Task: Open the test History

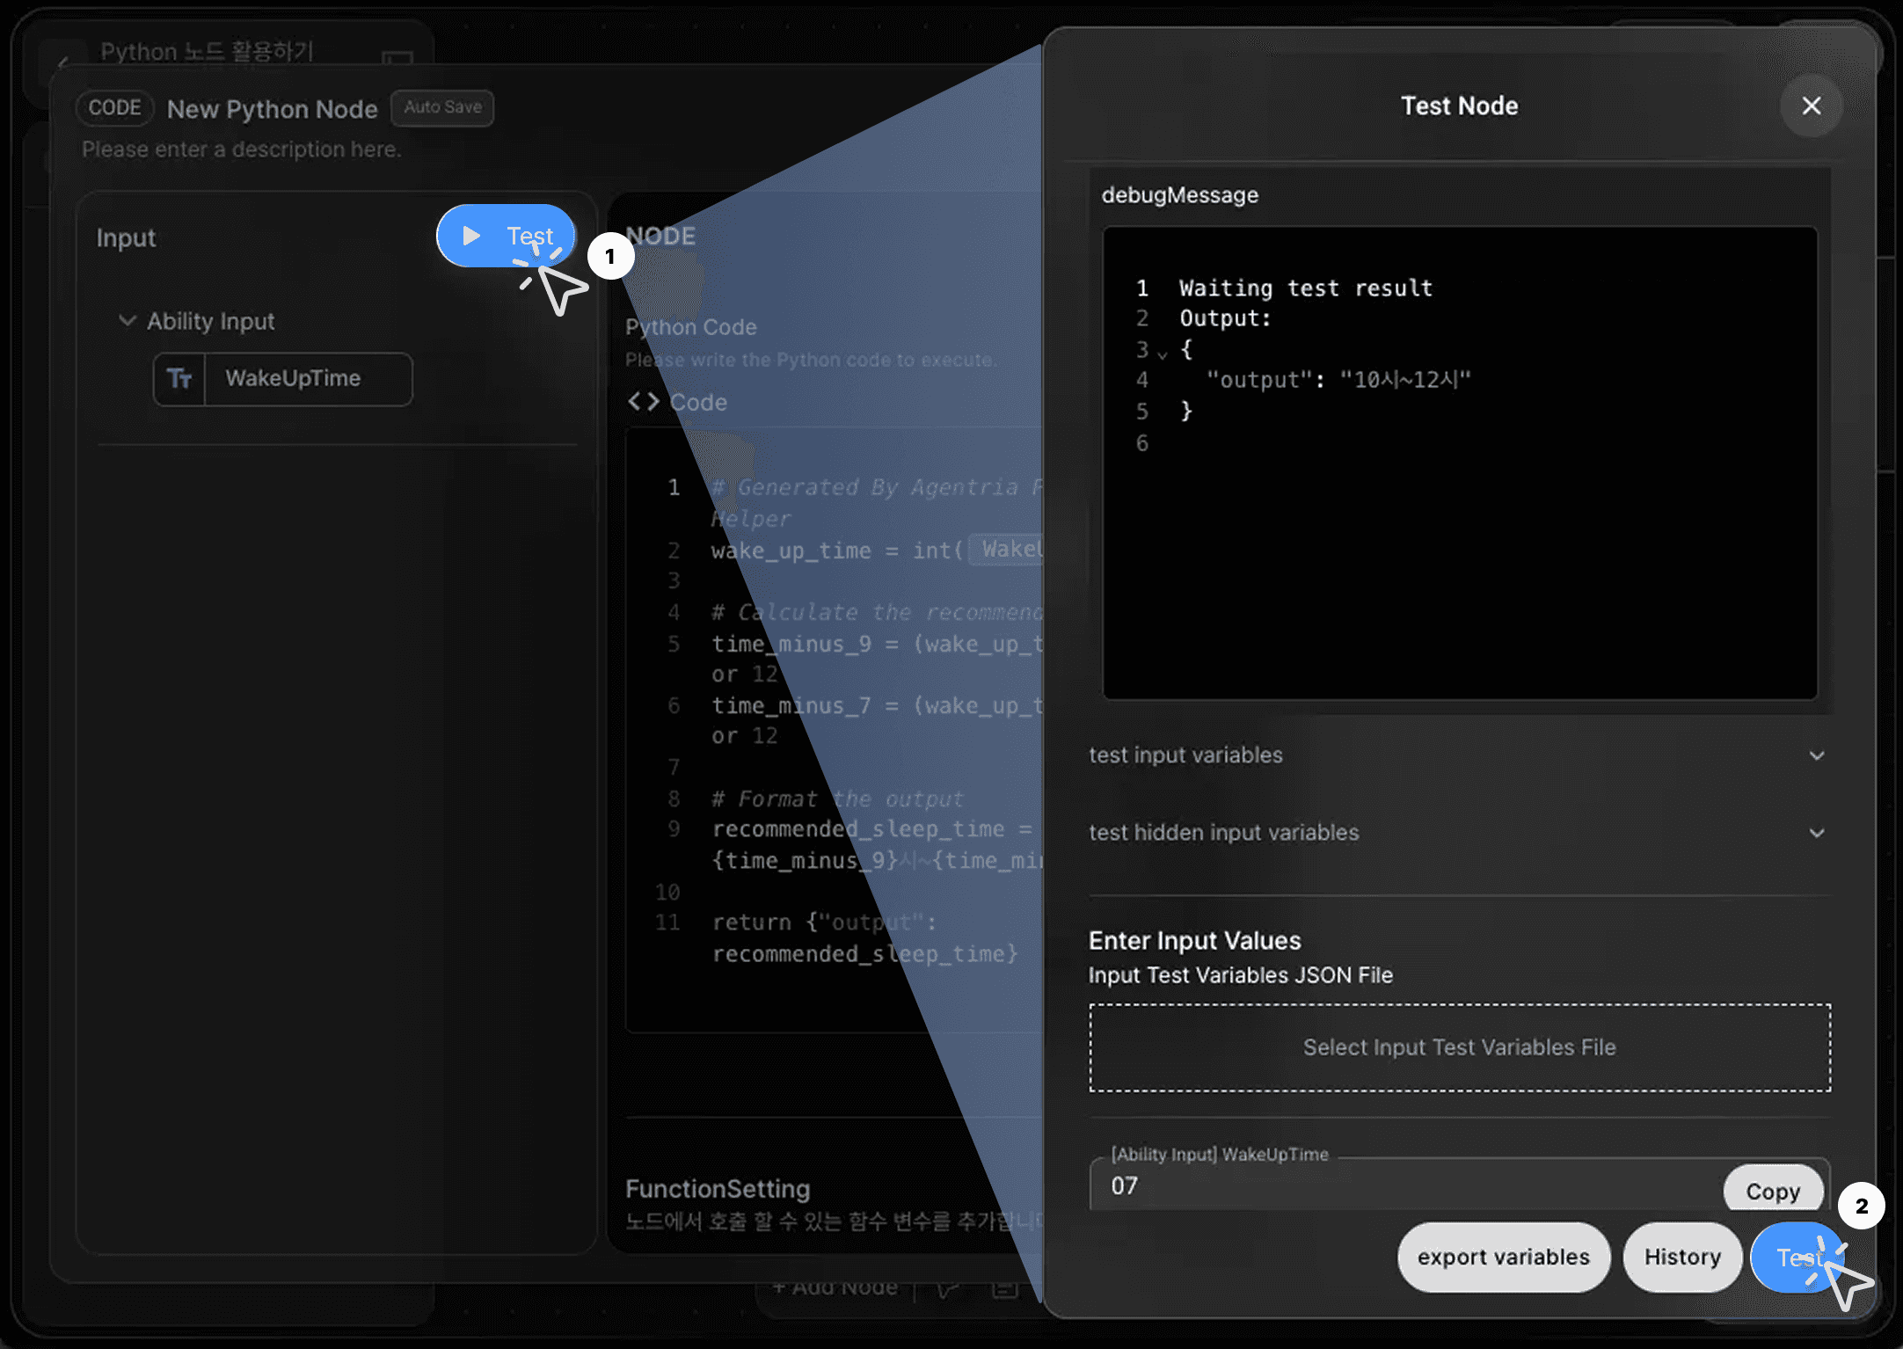Action: pos(1681,1257)
